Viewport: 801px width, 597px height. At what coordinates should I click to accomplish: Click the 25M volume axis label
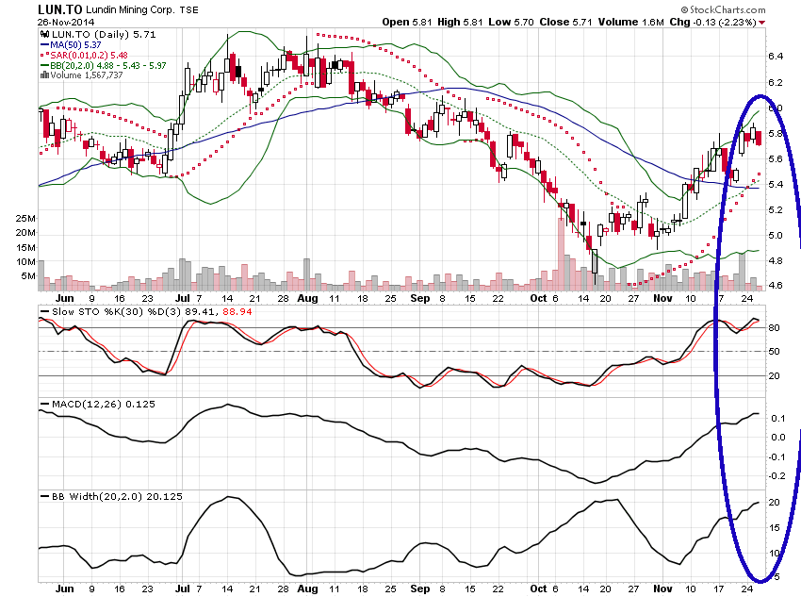click(x=25, y=218)
